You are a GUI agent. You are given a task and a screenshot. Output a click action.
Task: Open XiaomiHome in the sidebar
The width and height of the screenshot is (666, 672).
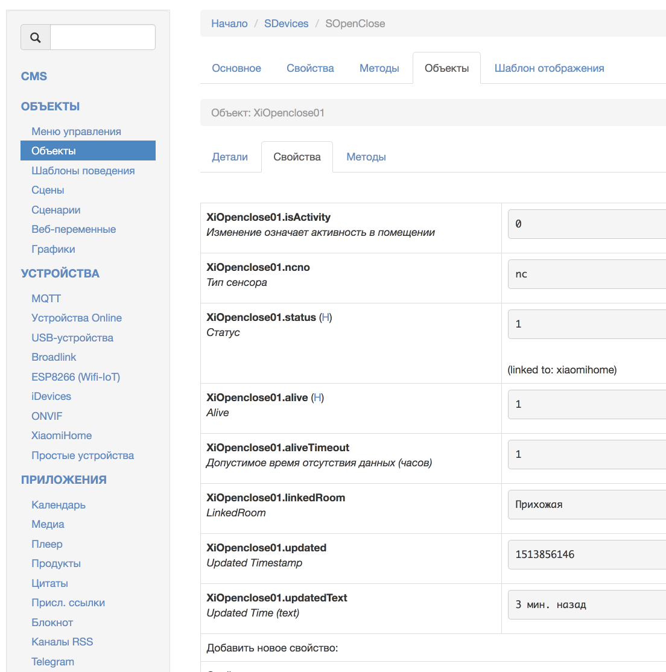click(x=62, y=436)
